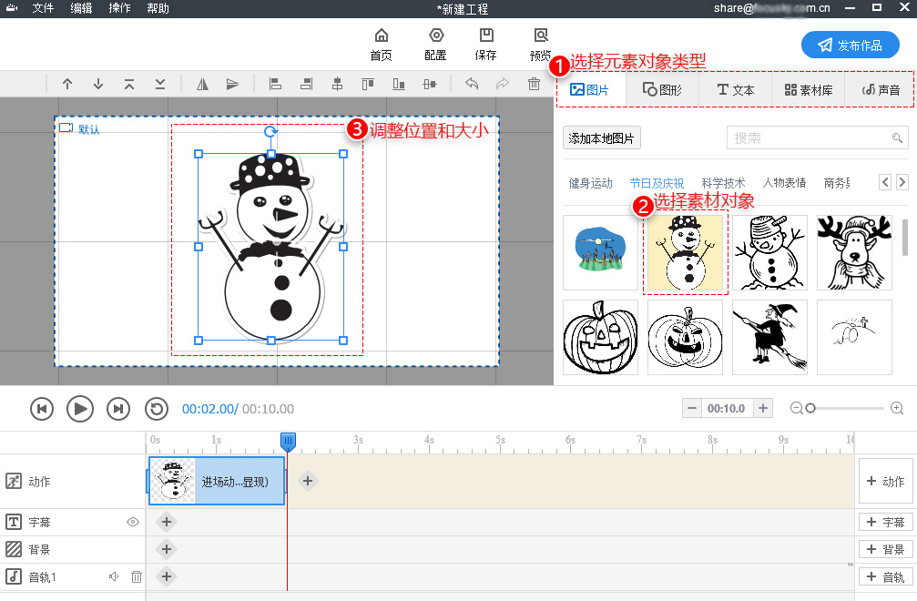Bring element to top layer
Image resolution: width=917 pixels, height=601 pixels.
point(129,84)
